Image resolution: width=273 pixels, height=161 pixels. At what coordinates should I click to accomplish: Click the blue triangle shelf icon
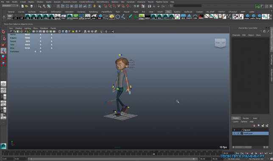coord(189,17)
